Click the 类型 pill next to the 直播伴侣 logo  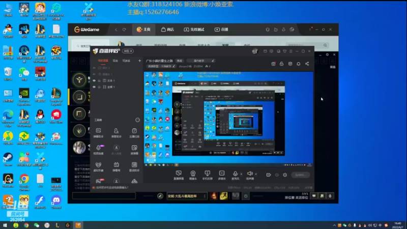tap(128, 51)
